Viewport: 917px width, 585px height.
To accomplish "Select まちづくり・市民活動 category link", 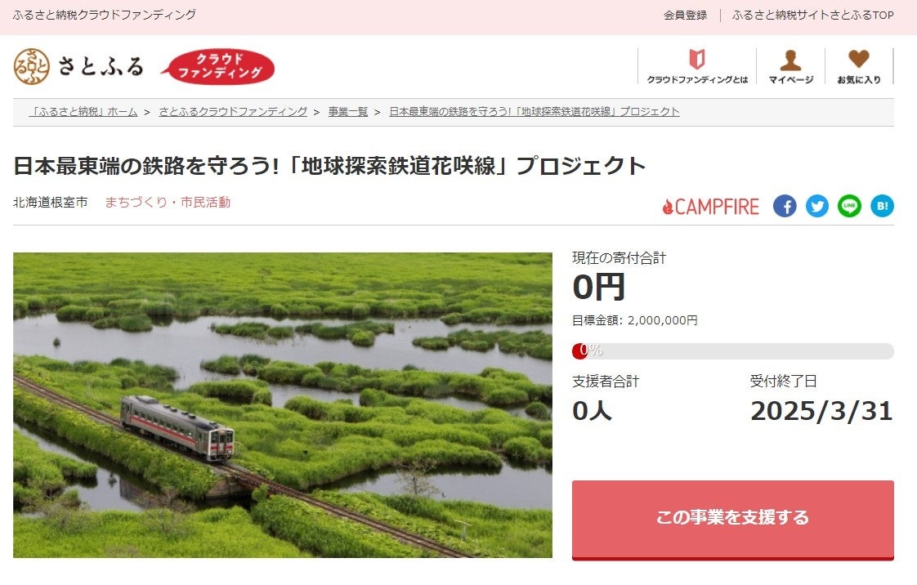I will (168, 202).
